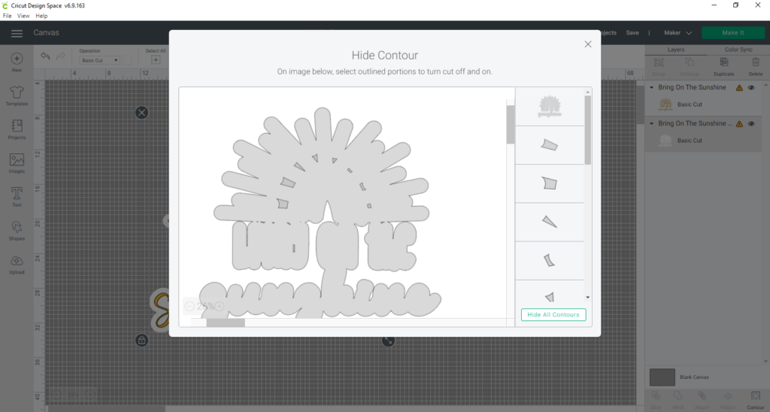
Task: Toggle visibility of second Bring On The Sunshine layer
Action: 751,124
